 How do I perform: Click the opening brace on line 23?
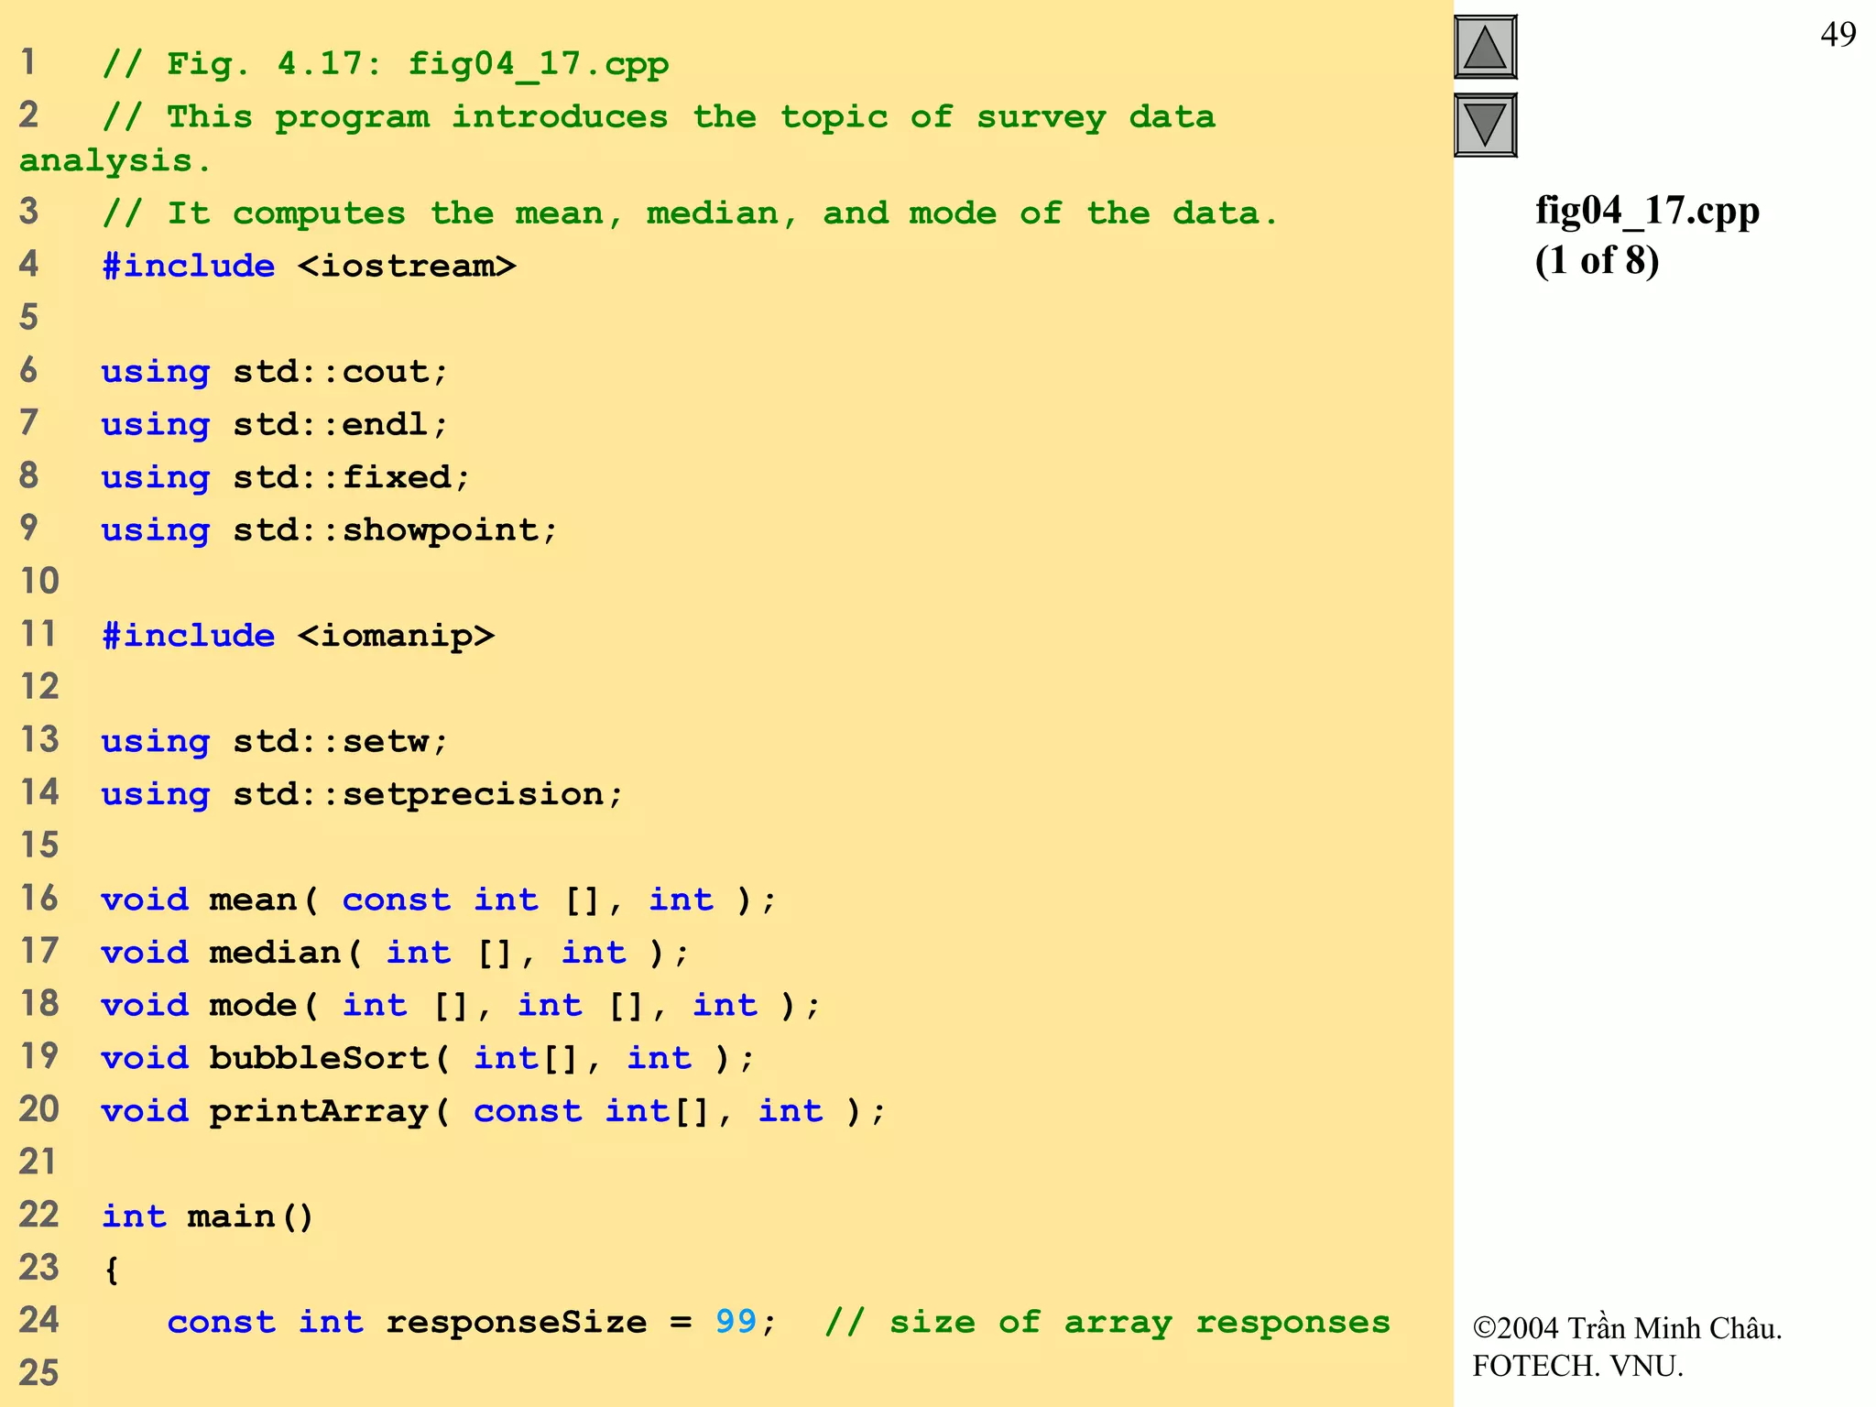[112, 1270]
